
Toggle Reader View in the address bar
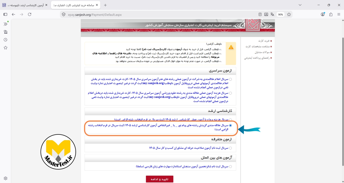[x=260, y=14]
